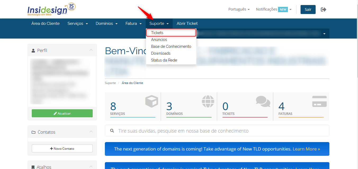Screen dimensions: 358x169
Task: Click the Insidesign logo
Action: click(x=51, y=10)
